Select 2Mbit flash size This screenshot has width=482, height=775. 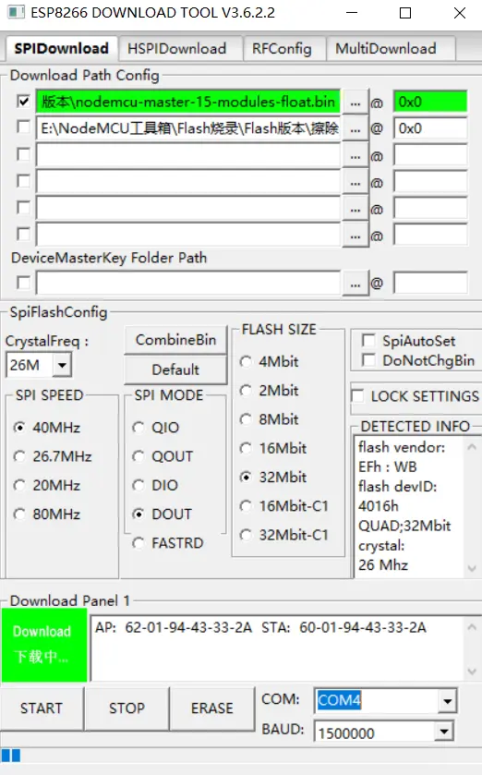(246, 391)
